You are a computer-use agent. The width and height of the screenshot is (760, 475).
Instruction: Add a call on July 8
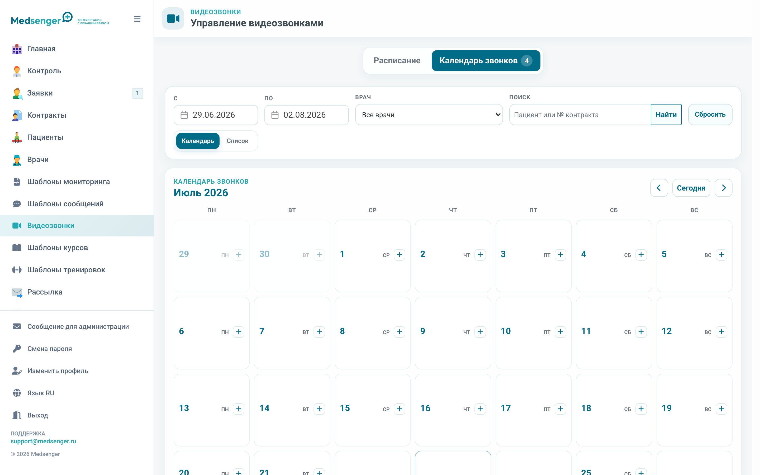pos(400,332)
